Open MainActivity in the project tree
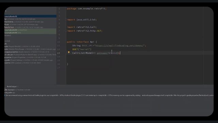The width and height of the screenshot is (218, 123). (30, 22)
